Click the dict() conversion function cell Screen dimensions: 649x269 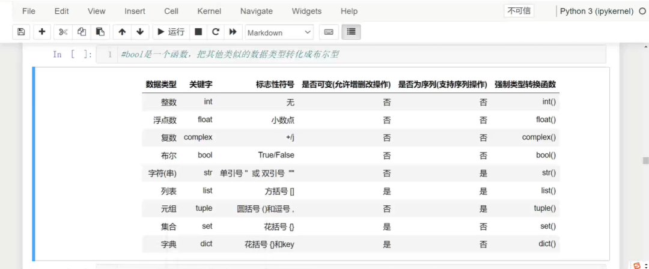pos(547,244)
